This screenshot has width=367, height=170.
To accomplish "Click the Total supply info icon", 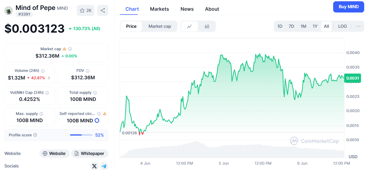I will (95, 93).
